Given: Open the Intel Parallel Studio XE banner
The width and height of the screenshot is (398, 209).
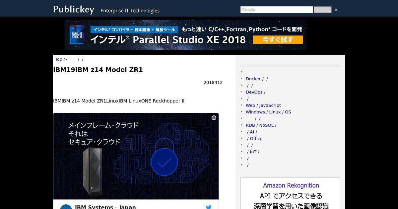Looking at the screenshot, I should 185,35.
